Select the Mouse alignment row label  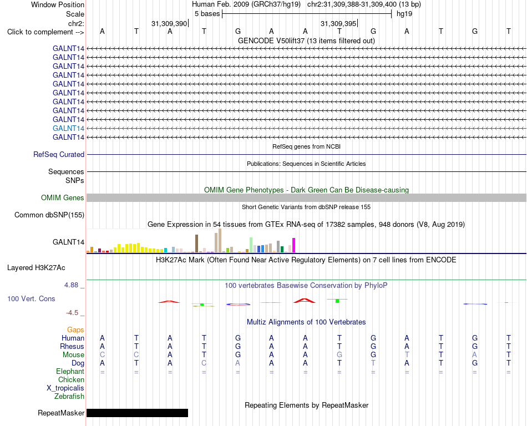point(73,355)
